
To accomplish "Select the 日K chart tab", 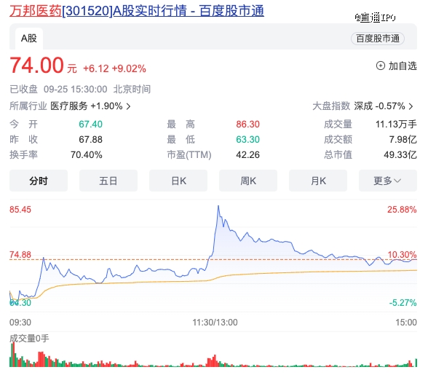I will [178, 181].
